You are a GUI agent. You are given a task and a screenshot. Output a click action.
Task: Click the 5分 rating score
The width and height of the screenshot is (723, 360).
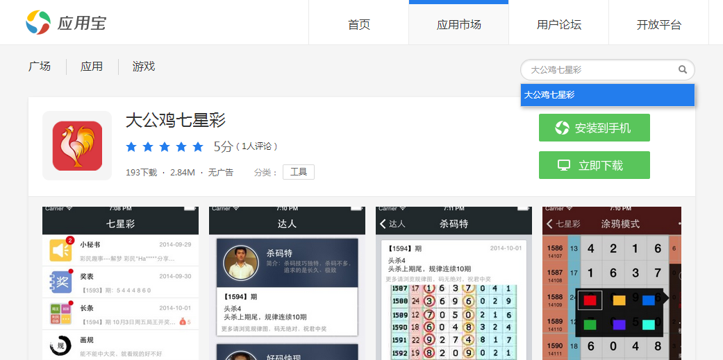tap(223, 146)
